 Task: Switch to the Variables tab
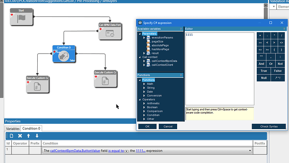[13, 129]
